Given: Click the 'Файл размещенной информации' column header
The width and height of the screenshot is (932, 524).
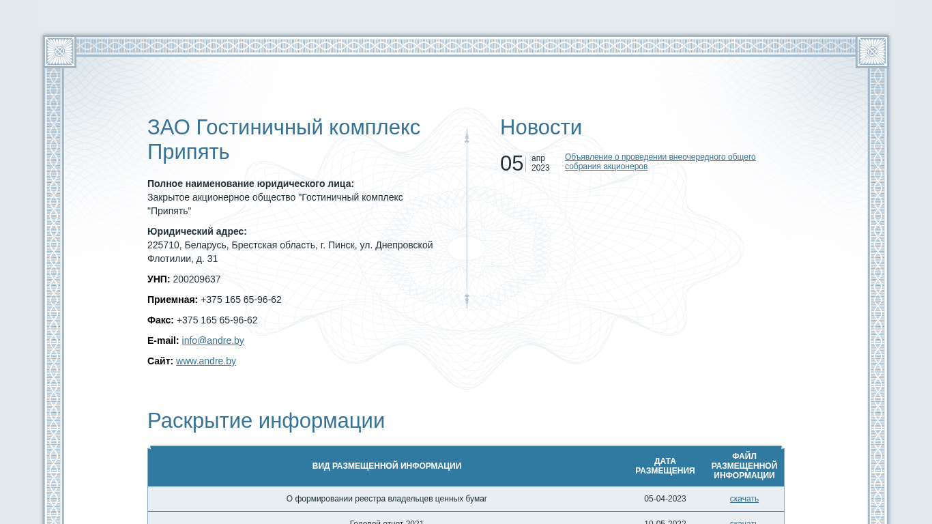Looking at the screenshot, I should 744,466.
